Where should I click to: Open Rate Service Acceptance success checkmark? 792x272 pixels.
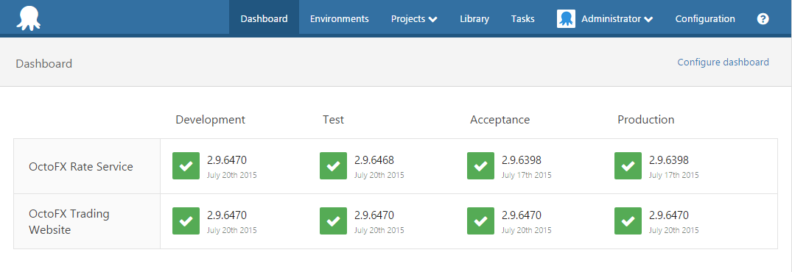coord(481,165)
